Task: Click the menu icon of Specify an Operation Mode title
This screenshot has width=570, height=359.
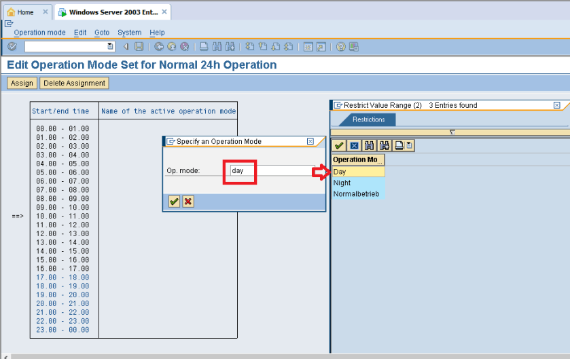Action: point(171,141)
